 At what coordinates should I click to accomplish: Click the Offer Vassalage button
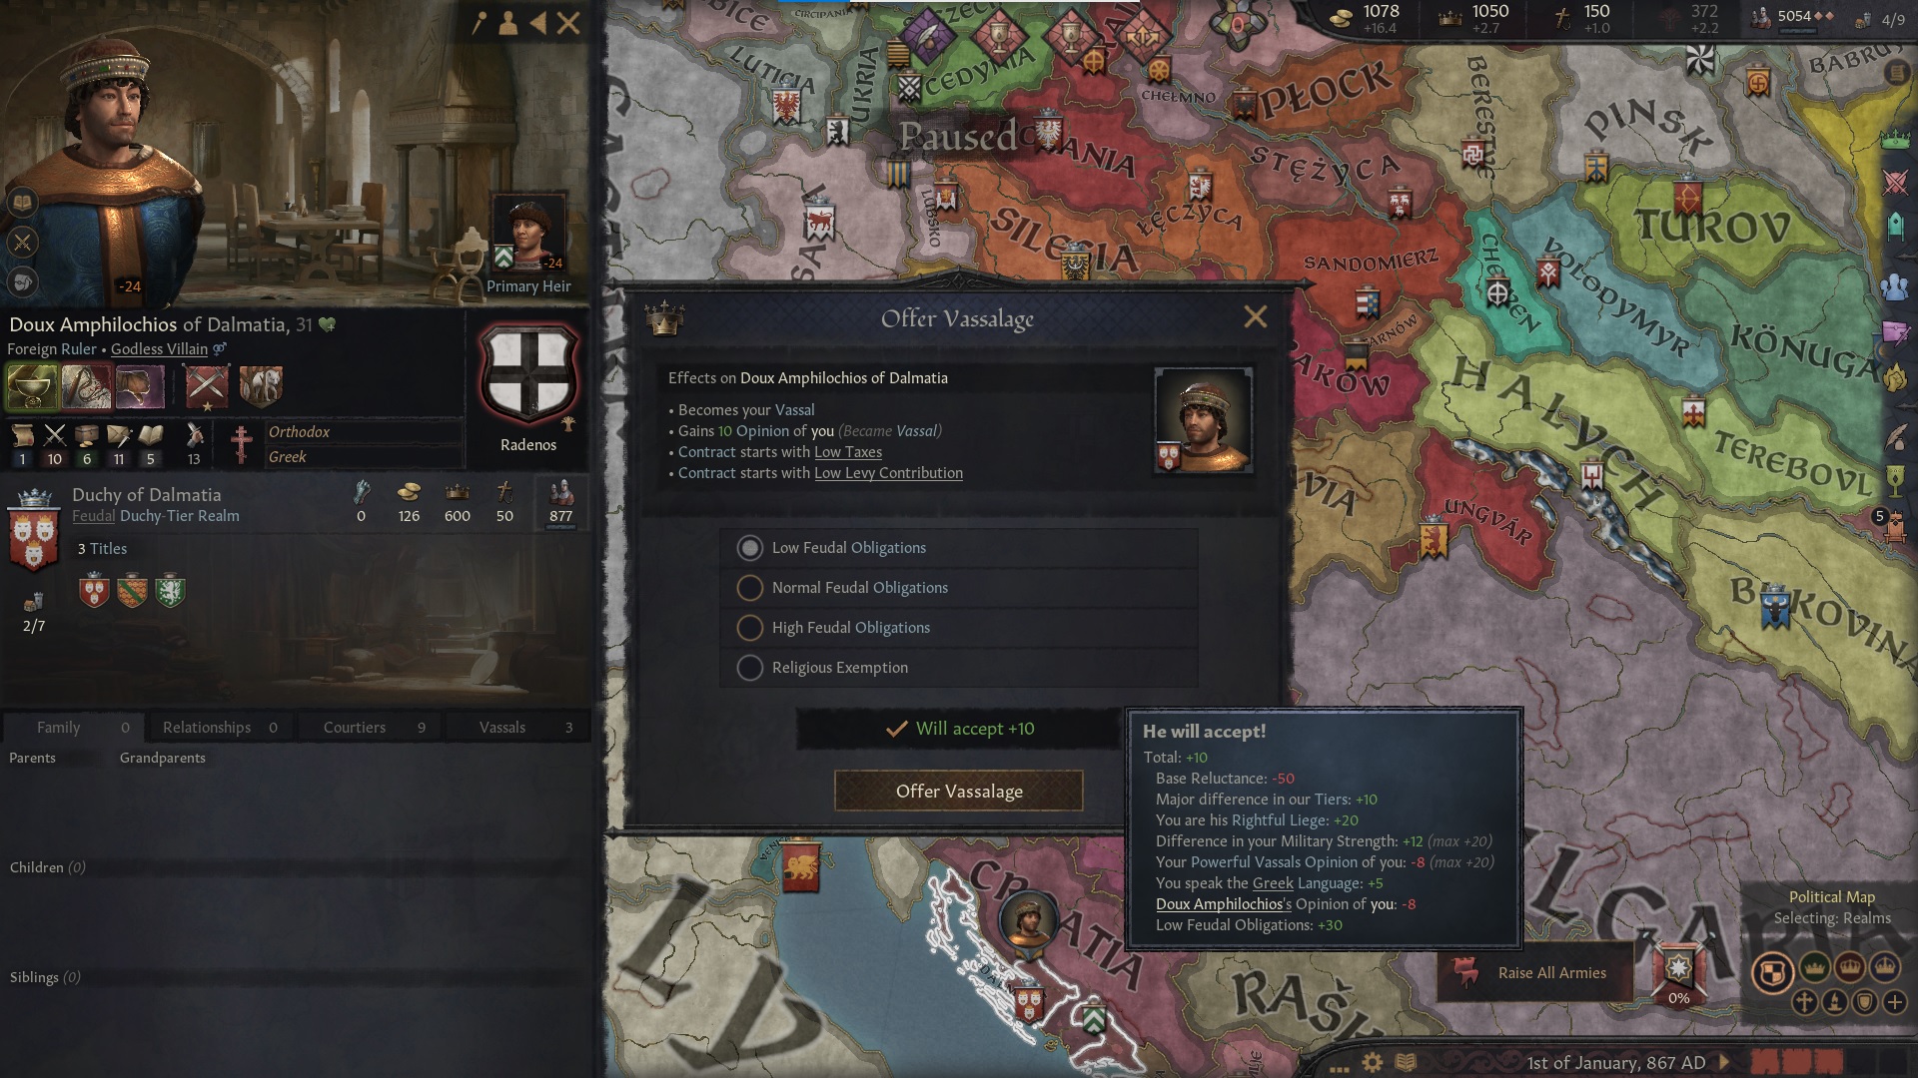959,792
